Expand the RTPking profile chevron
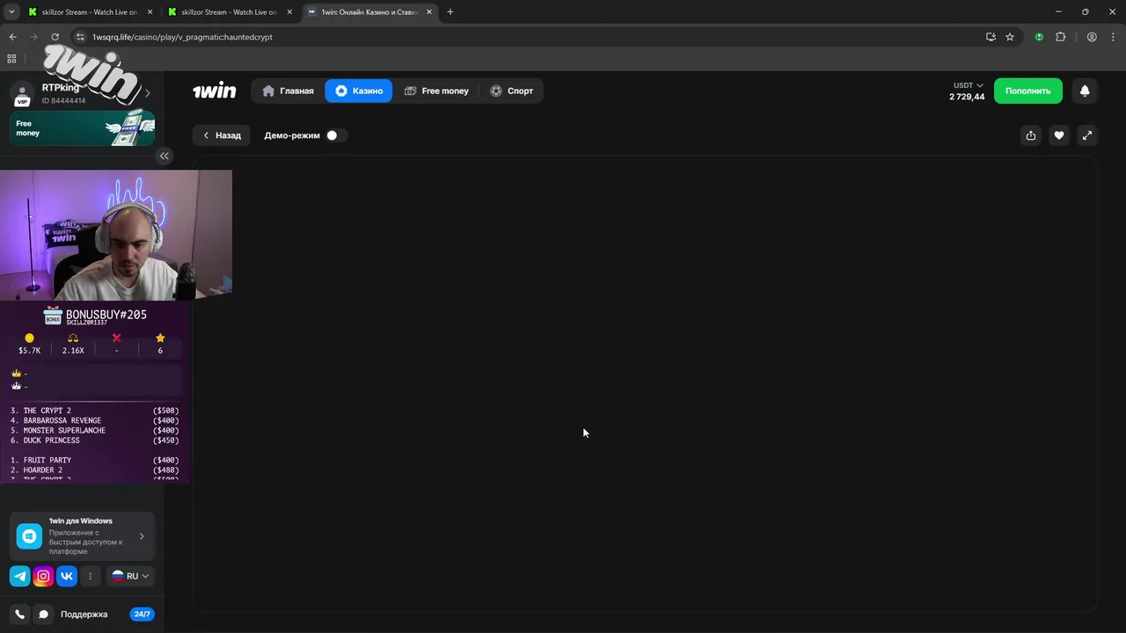The height and width of the screenshot is (633, 1126). 148,93
